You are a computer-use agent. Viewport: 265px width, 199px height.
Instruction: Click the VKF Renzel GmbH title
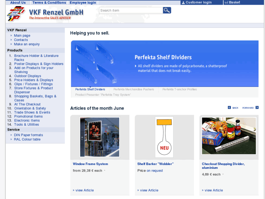point(56,12)
